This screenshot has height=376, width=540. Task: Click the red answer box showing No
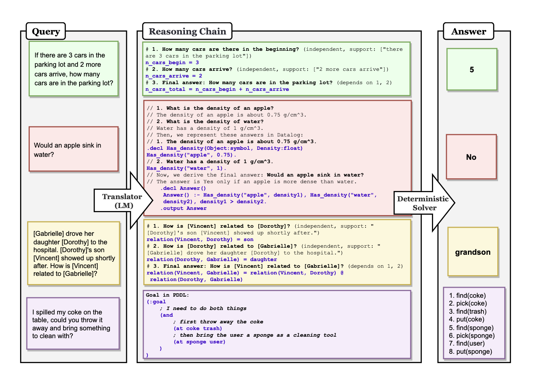click(471, 157)
